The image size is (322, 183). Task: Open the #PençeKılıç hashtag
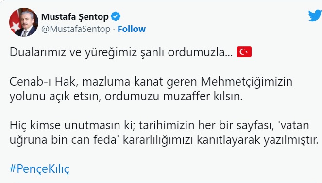click(x=39, y=169)
